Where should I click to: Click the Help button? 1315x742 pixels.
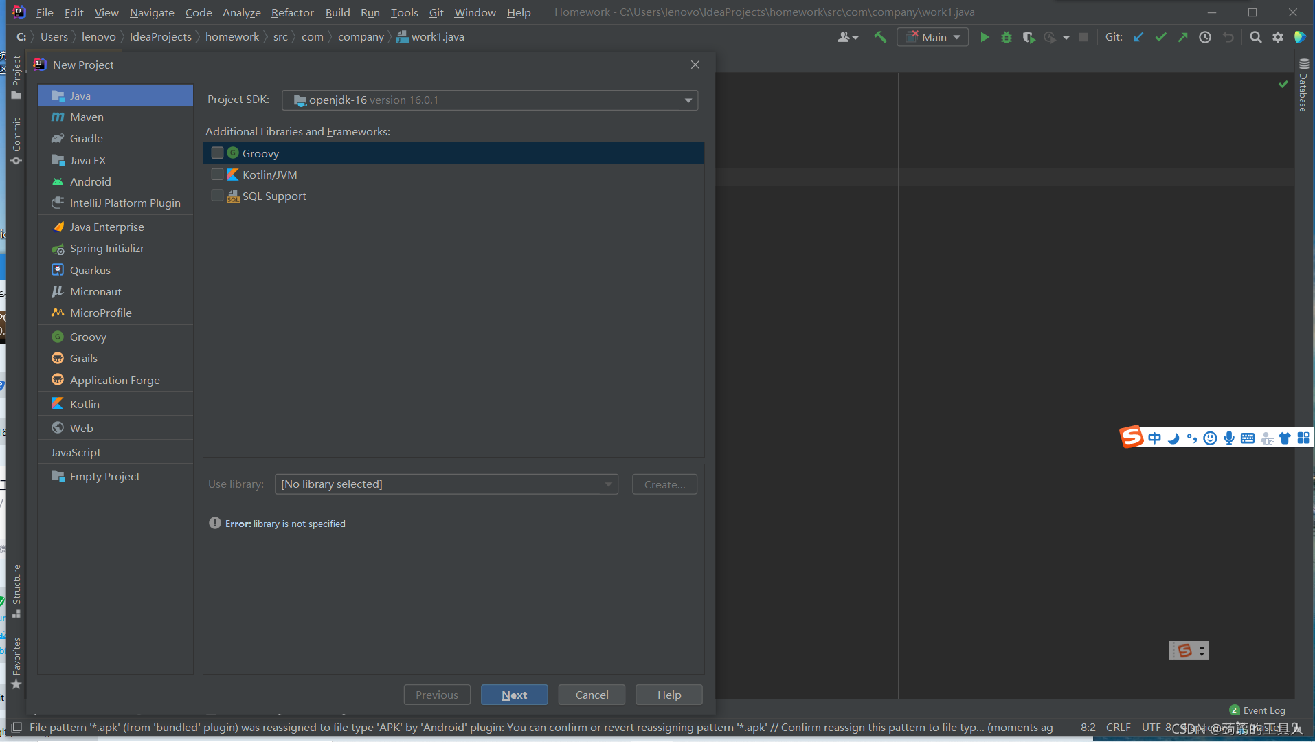coord(669,695)
